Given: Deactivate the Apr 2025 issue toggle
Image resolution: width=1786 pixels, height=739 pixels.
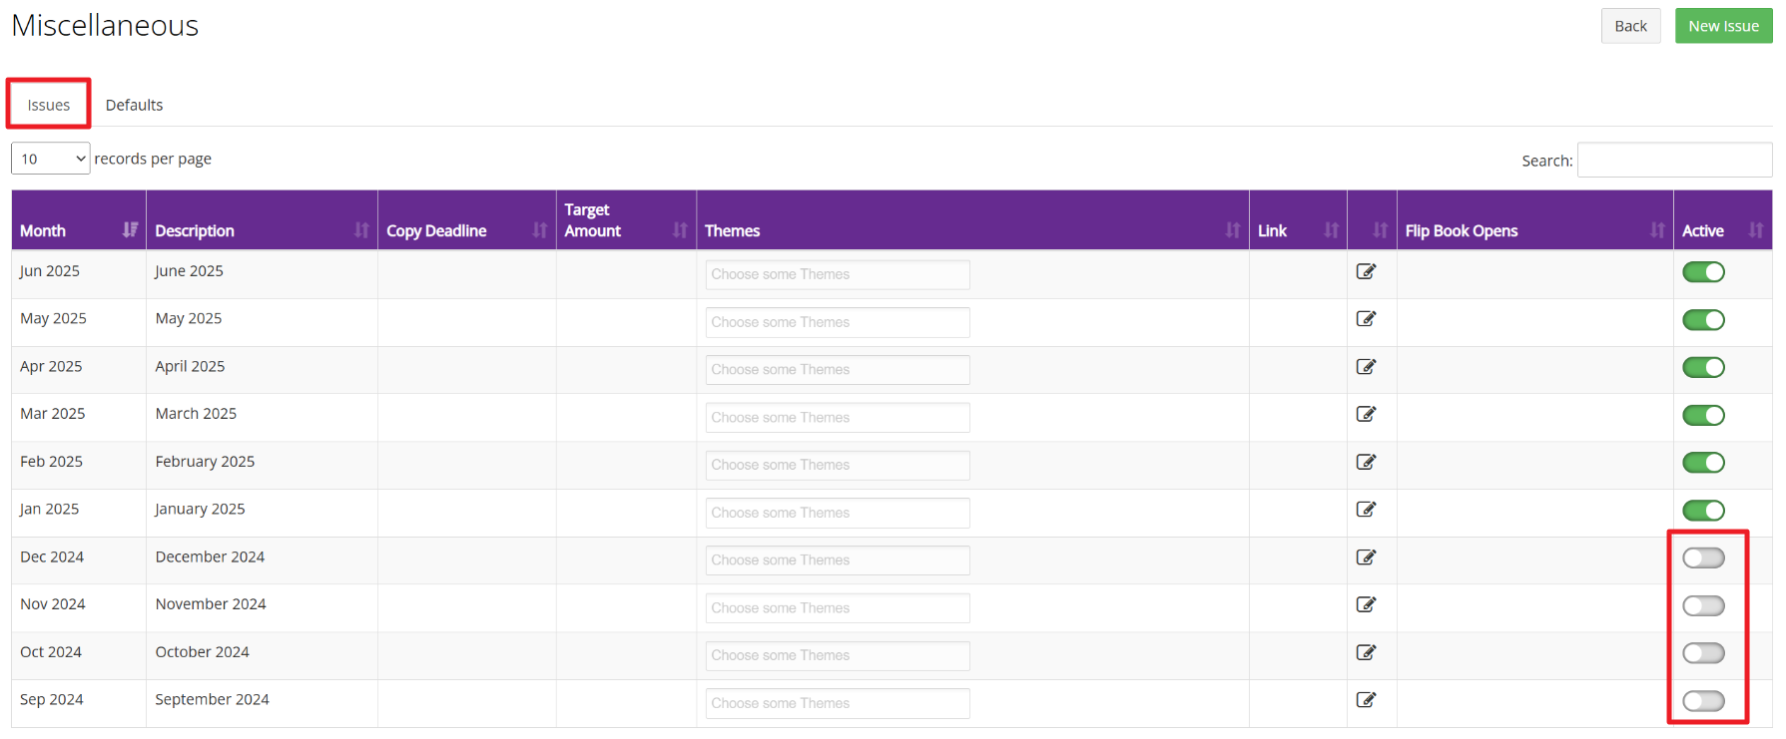Looking at the screenshot, I should [1703, 367].
